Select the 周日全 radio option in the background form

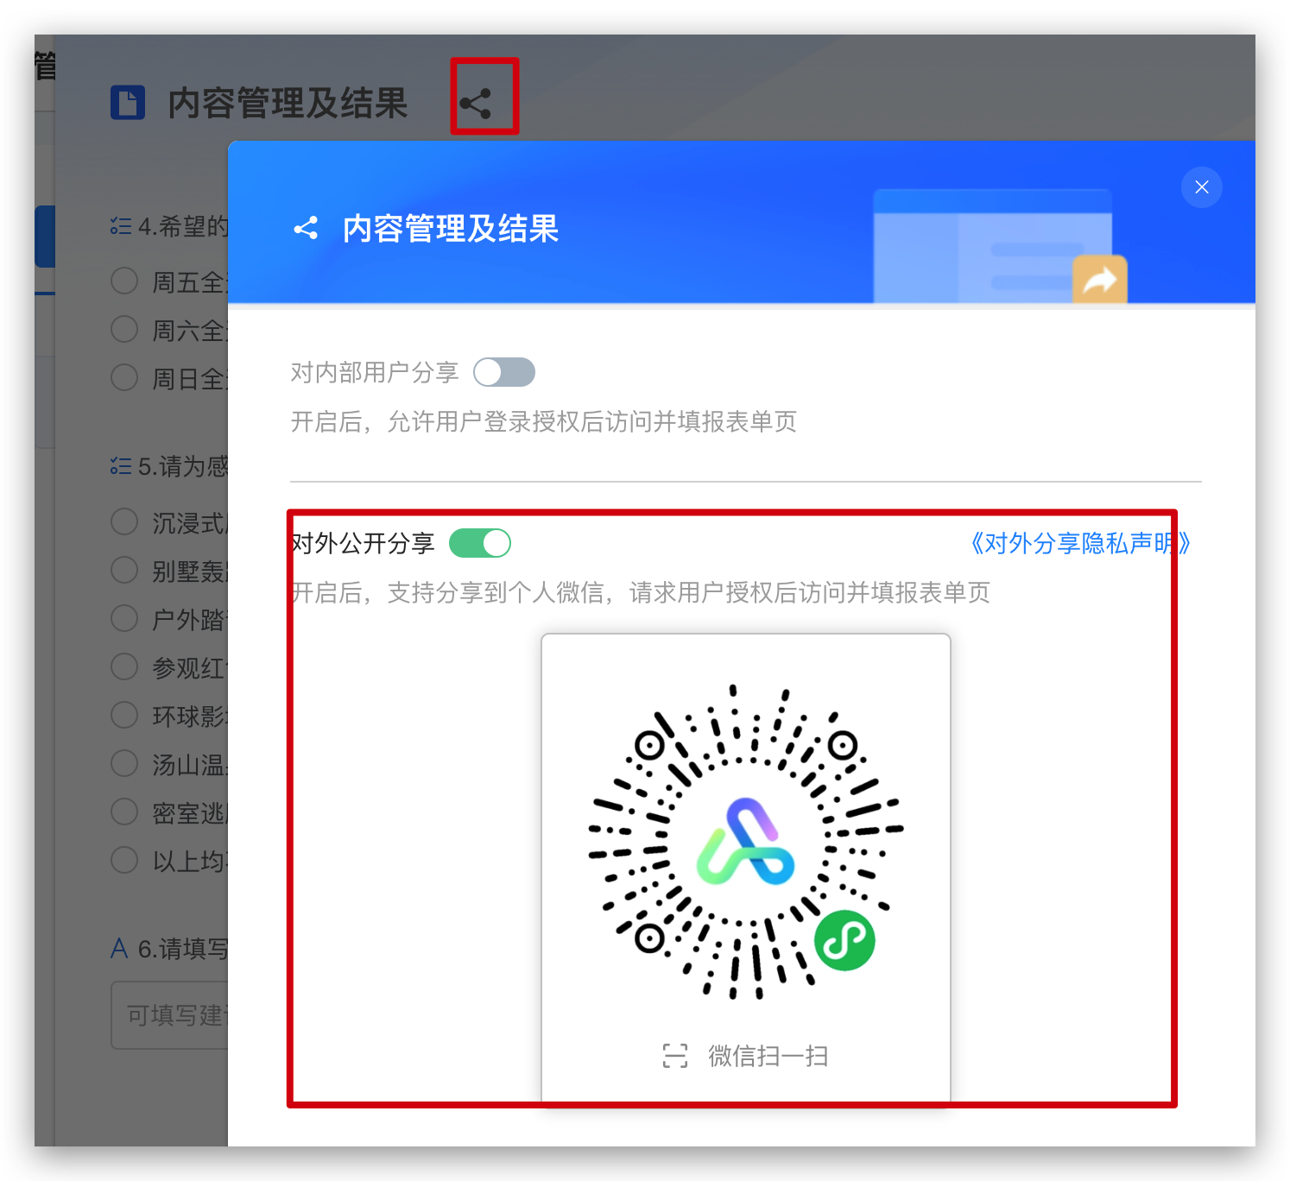pos(124,377)
